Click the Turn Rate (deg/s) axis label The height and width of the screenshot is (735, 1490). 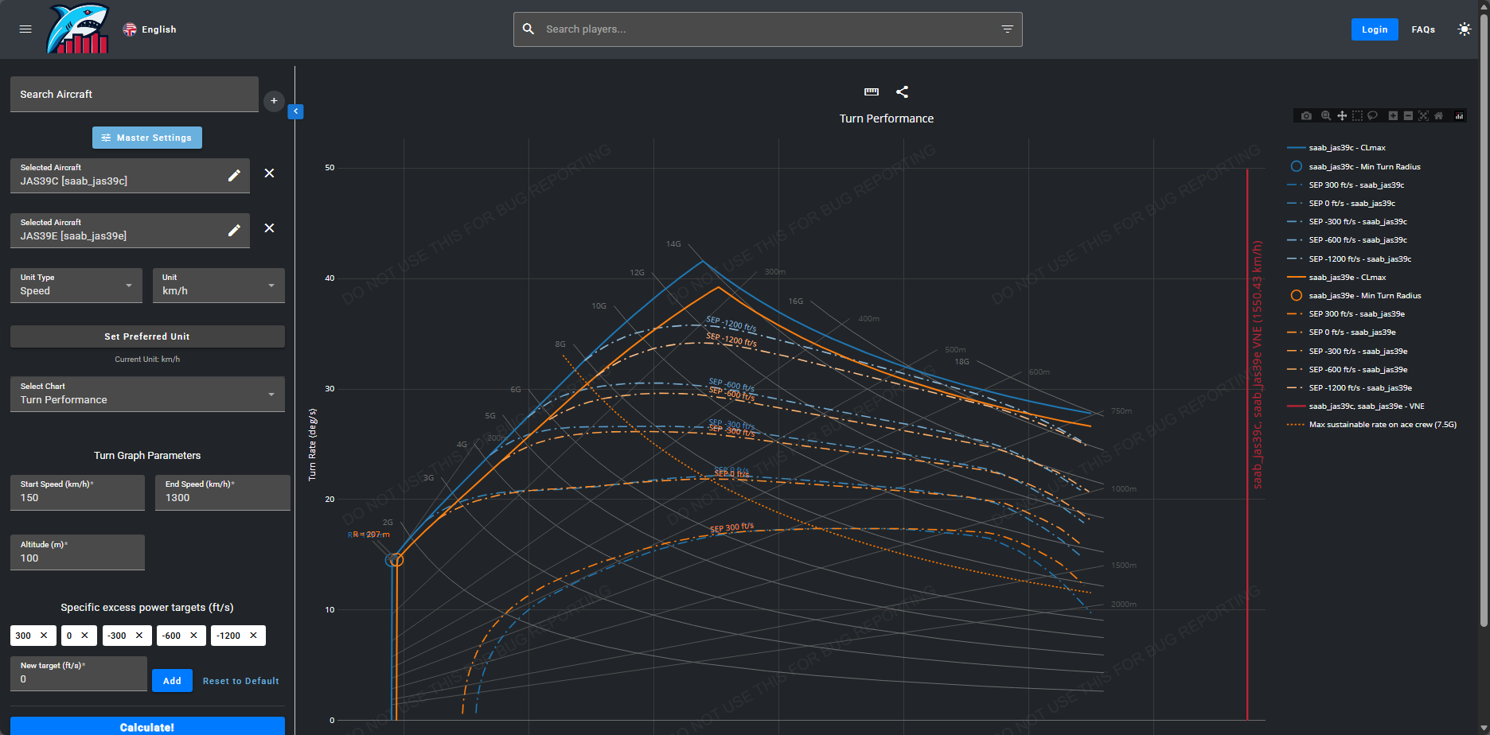pos(312,444)
